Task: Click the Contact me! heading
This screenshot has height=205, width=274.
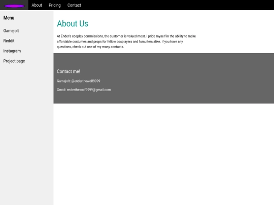Action: coord(68,71)
